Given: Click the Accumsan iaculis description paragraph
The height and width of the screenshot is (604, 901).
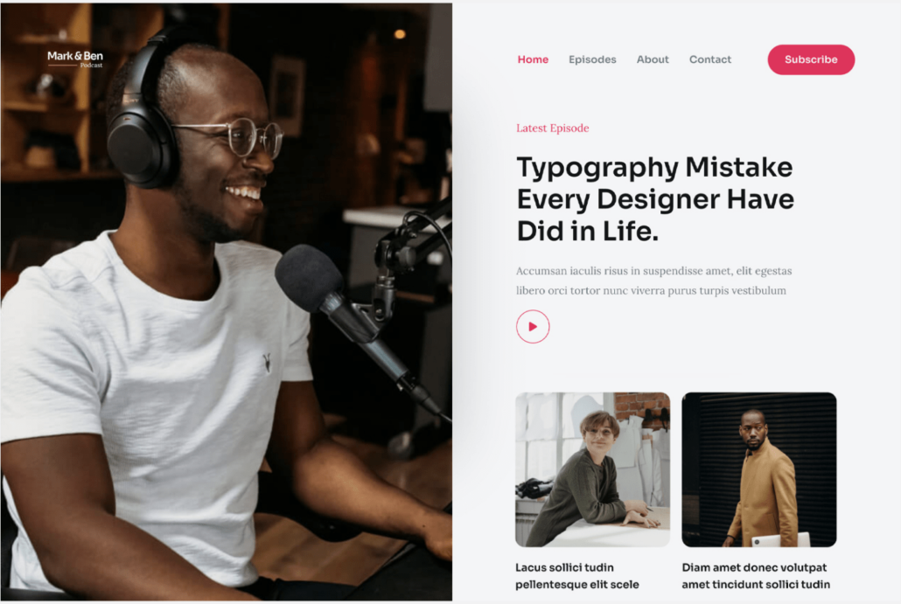Looking at the screenshot, I should [x=653, y=281].
